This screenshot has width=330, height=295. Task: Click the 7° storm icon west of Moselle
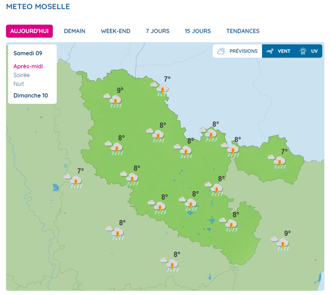tap(74, 181)
